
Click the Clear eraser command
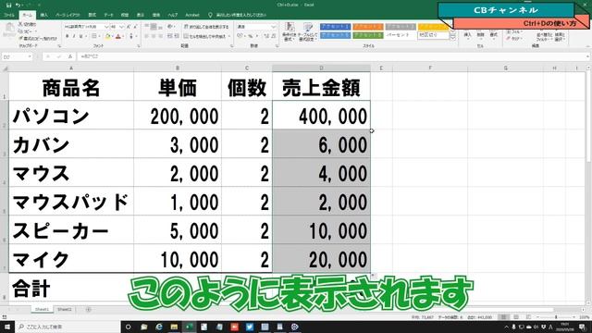tap(514, 39)
